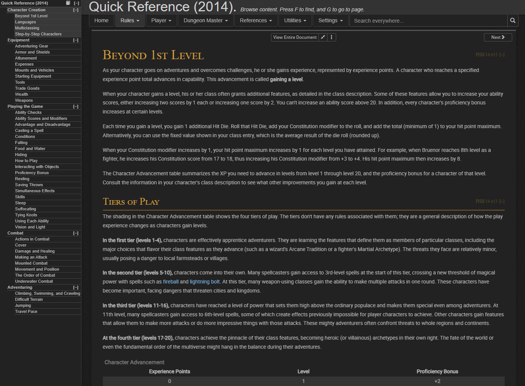525x386 pixels.
Task: Select Step-by-Step Characters in sidebar
Action: tap(48, 34)
